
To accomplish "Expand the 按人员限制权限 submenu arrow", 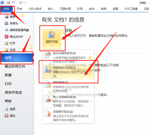I will click(91, 101).
